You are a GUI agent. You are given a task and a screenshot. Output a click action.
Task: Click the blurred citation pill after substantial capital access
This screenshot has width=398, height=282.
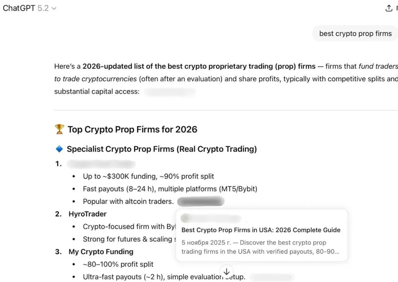pyautogui.click(x=170, y=92)
